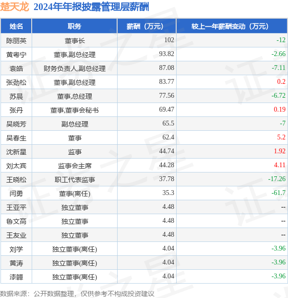Click the salary value 37.78
288x298 pixels.
point(167,179)
